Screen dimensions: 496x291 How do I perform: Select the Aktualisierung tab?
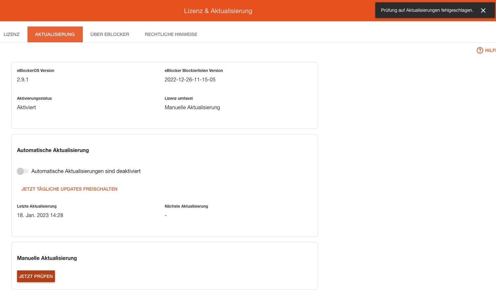click(x=55, y=34)
